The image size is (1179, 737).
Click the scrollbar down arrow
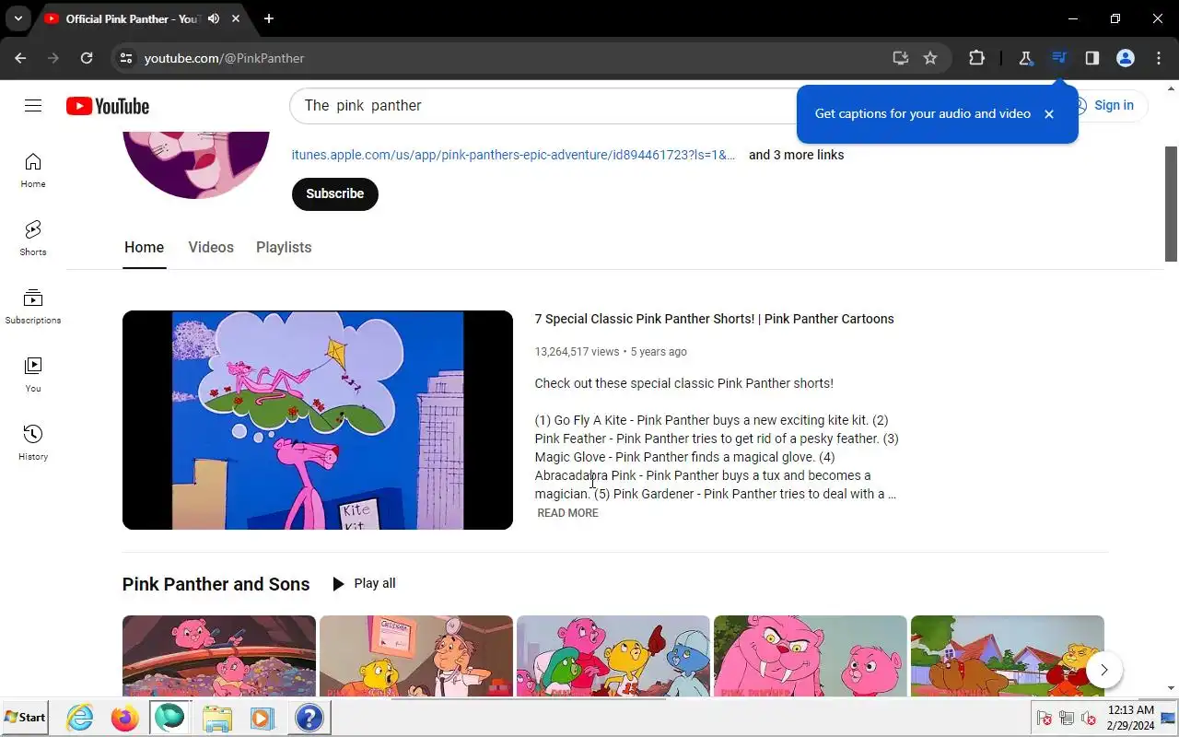click(x=1172, y=688)
